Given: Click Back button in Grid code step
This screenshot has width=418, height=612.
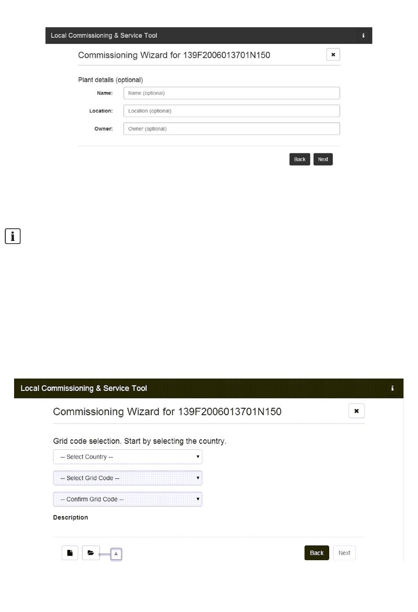Looking at the screenshot, I should click(x=317, y=553).
